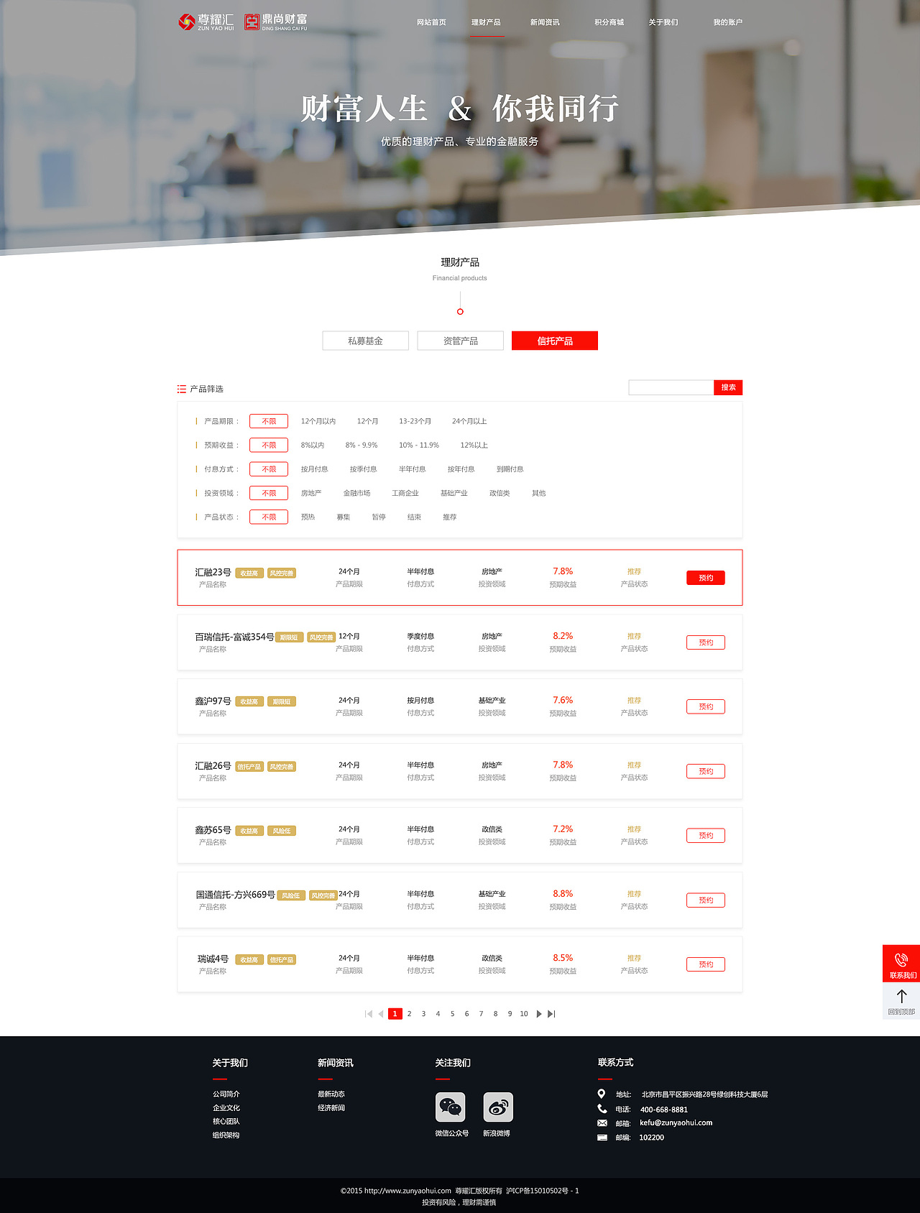
Task: Jump to the last page with the pagination skip-forward arrow
Action: point(551,1014)
